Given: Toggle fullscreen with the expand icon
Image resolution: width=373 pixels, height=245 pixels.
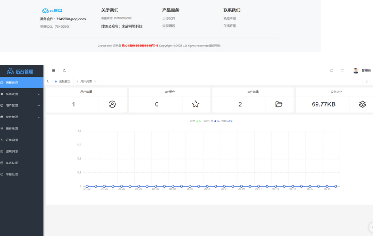Looking at the screenshot, I should point(343,71).
